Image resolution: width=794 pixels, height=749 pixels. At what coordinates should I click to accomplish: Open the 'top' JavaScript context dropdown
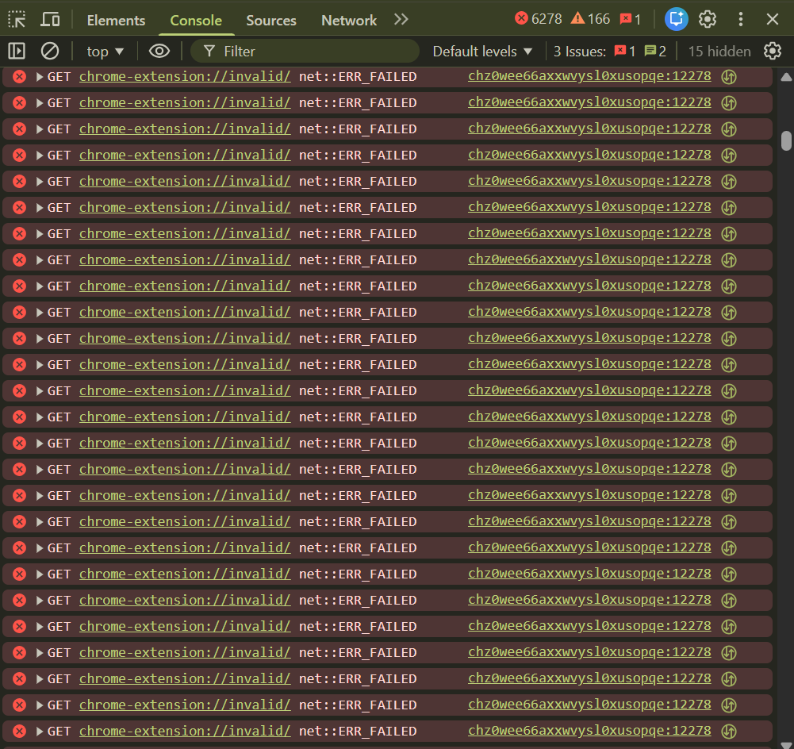(105, 52)
